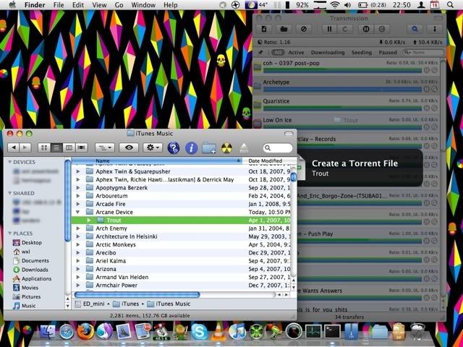The image size is (463, 347).
Task: Open the Finder Go menu
Action: pyautogui.click(x=119, y=5)
